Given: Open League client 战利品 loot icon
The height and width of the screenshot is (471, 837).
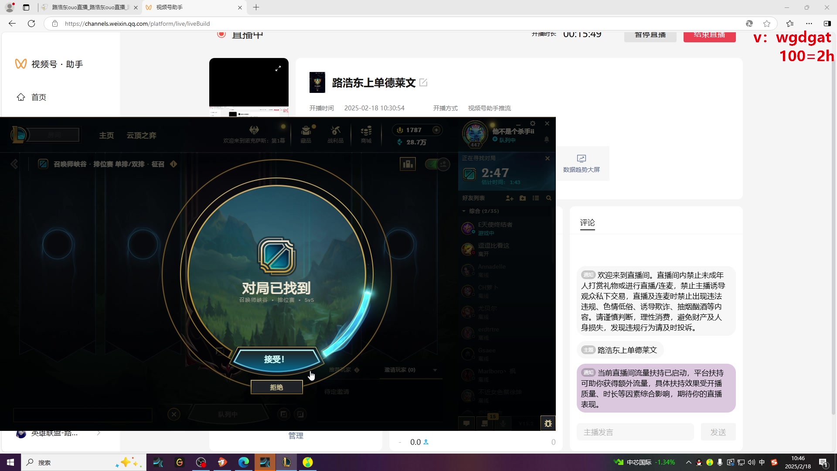Looking at the screenshot, I should coord(336,134).
